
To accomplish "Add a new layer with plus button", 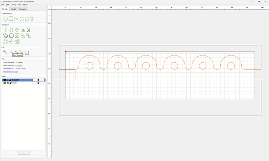I will click(24, 153).
